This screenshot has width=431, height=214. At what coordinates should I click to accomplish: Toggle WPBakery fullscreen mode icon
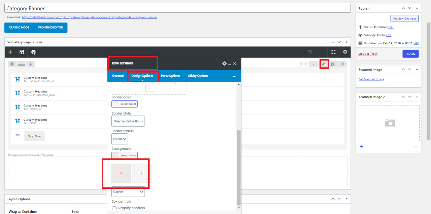click(x=333, y=52)
